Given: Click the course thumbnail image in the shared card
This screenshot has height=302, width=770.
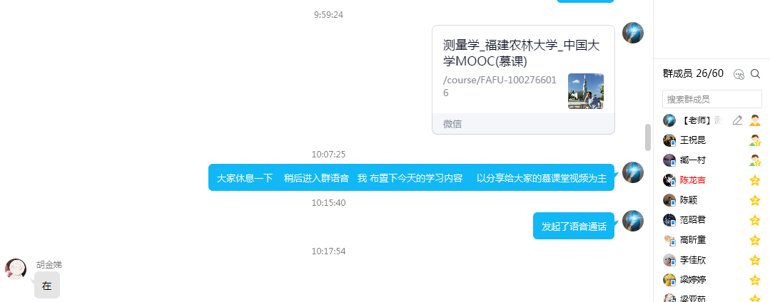Looking at the screenshot, I should pos(585,91).
